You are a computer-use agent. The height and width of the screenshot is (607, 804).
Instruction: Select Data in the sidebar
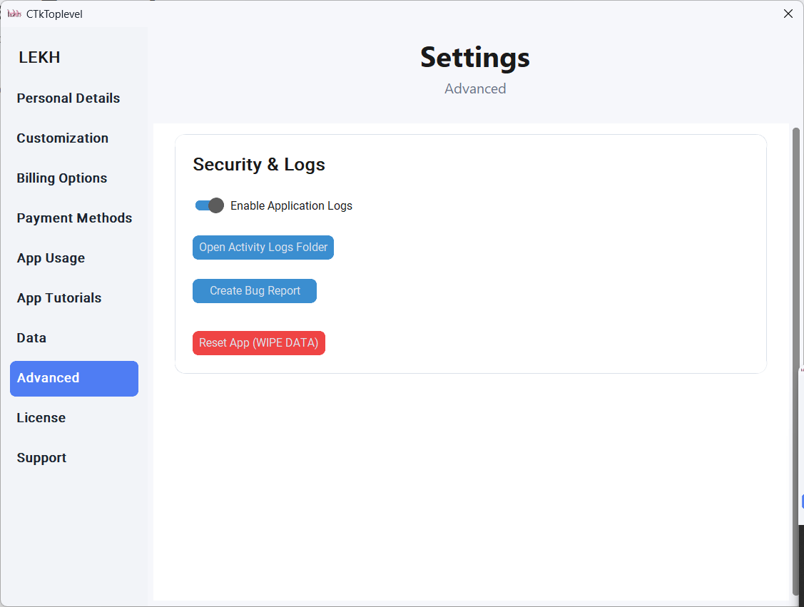coord(31,337)
